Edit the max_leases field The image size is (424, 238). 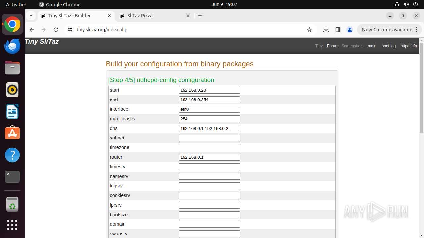(209, 119)
